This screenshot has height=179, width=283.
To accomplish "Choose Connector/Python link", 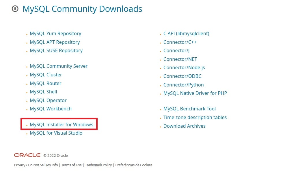I will click(184, 85).
